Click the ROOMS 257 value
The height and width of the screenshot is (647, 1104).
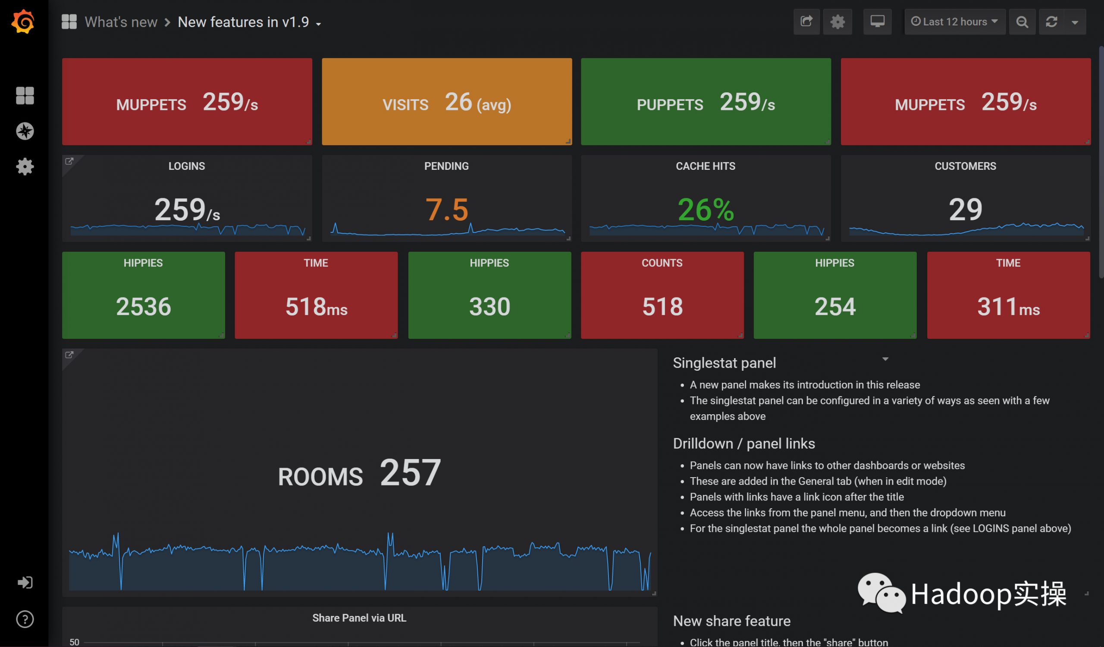point(410,472)
